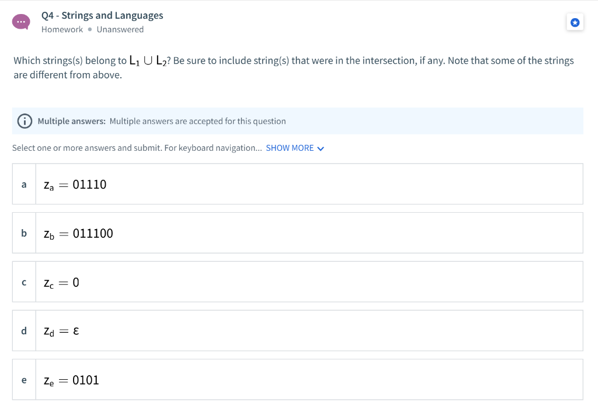Image resolution: width=598 pixels, height=405 pixels.
Task: Select answer option a with string 01110
Action: tap(299, 184)
